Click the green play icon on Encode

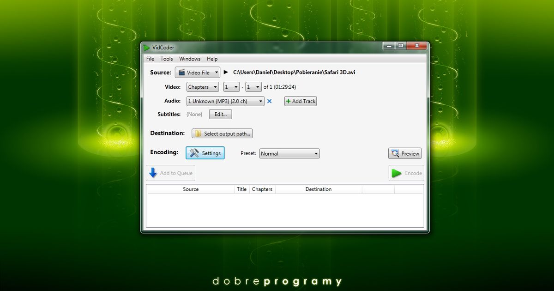[x=396, y=173]
